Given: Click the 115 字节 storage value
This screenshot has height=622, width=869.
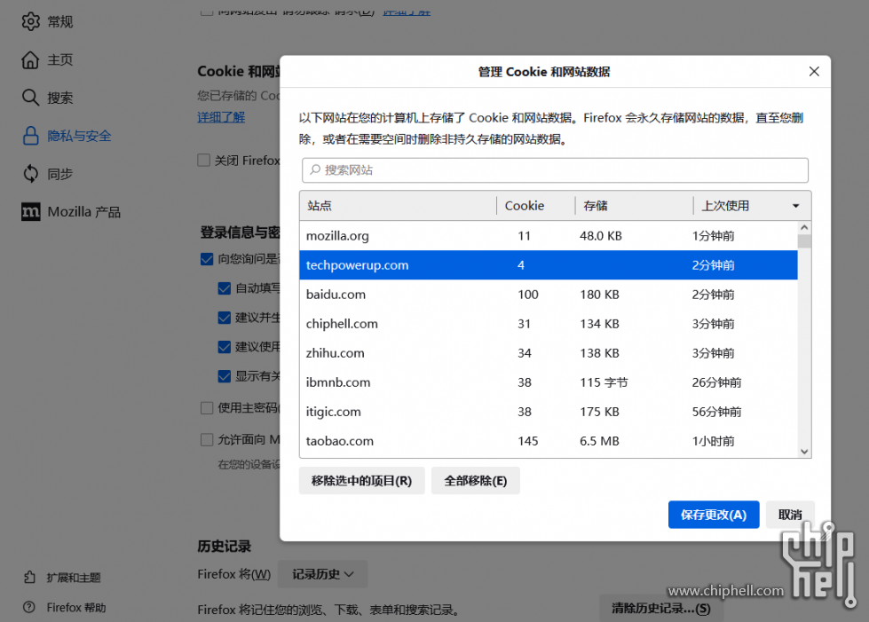Looking at the screenshot, I should pyautogui.click(x=604, y=382).
